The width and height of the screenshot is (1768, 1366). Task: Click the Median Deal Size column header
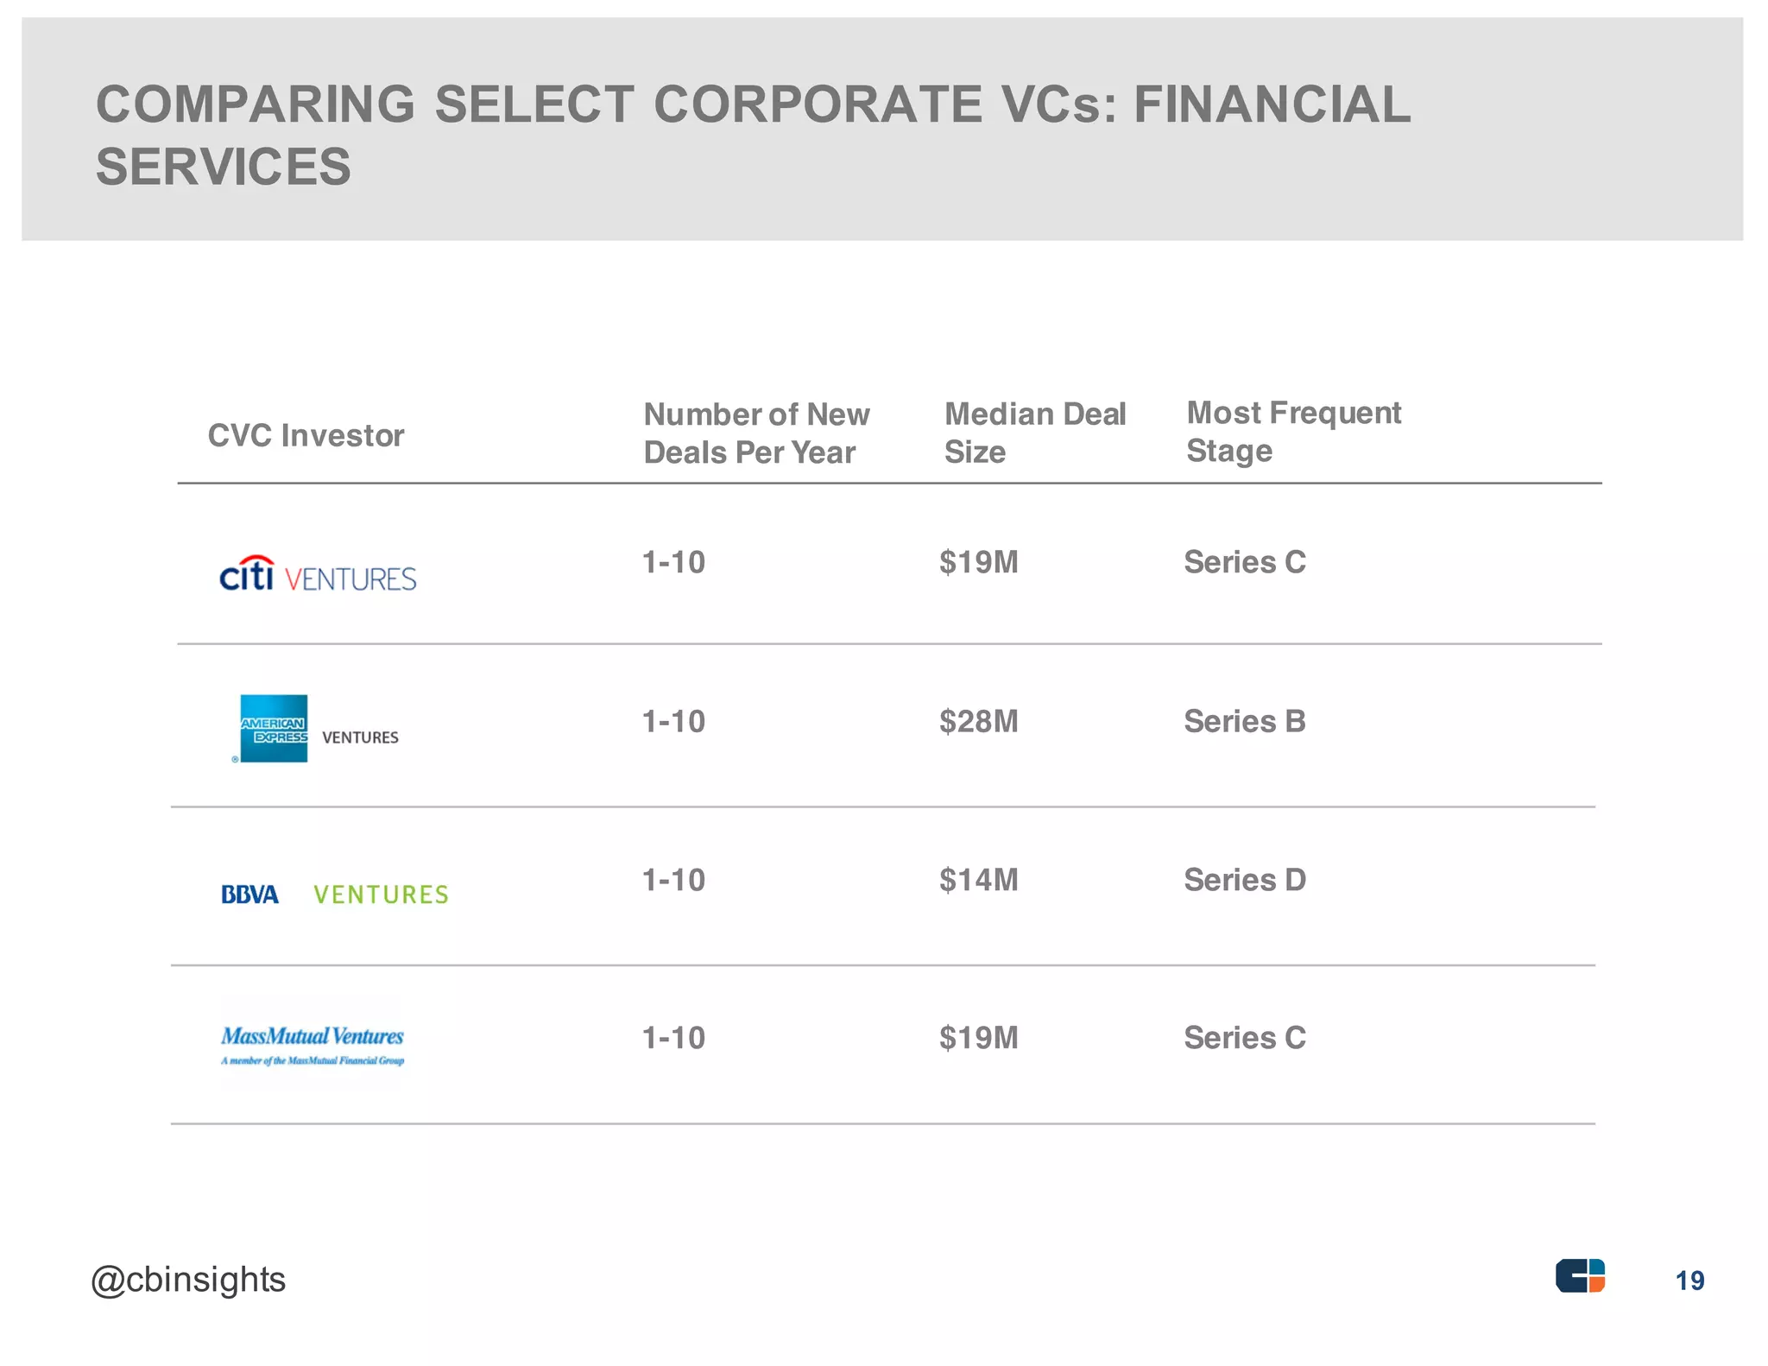[x=1035, y=433]
